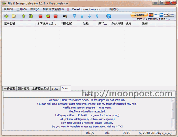Click the red icon with green arrow

(48, 16)
